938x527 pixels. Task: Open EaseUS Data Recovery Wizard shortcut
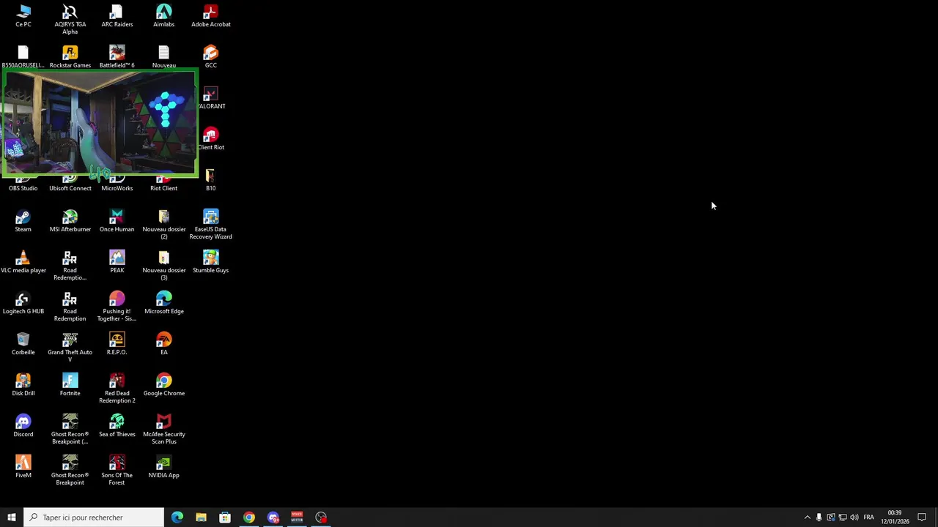[x=210, y=224]
